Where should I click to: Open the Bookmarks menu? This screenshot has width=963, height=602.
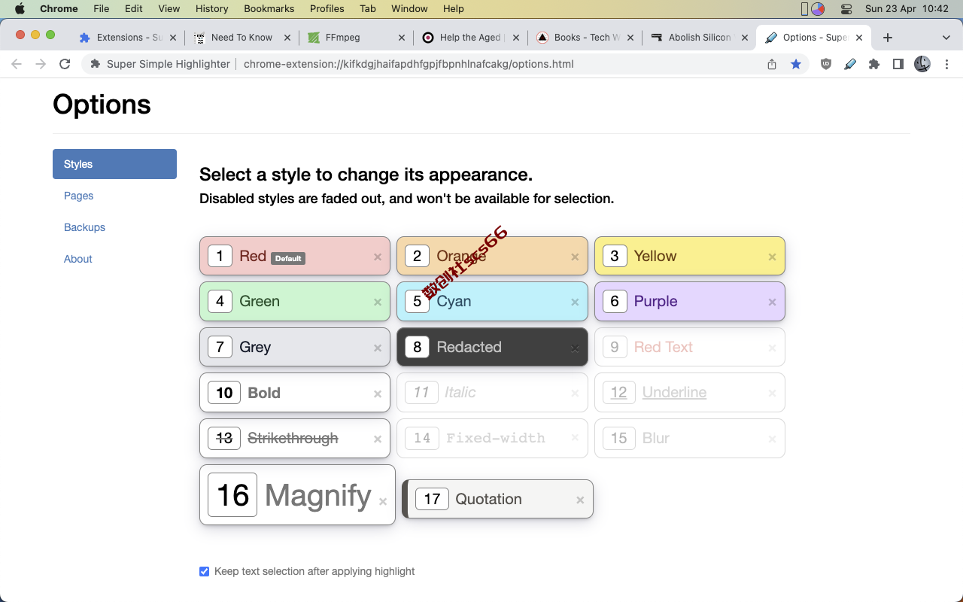269,9
